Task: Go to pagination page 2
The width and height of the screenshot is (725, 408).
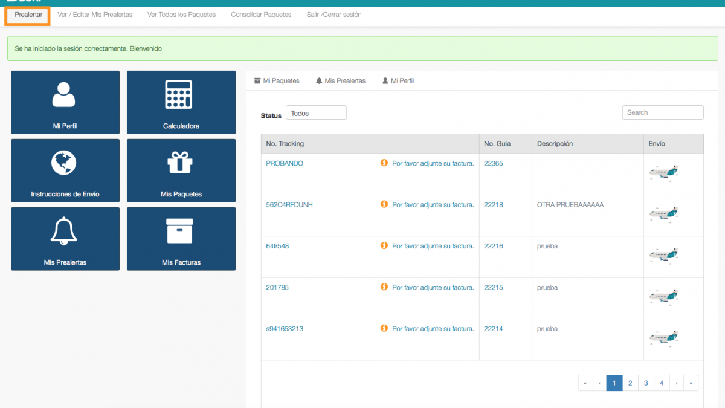Action: point(630,383)
